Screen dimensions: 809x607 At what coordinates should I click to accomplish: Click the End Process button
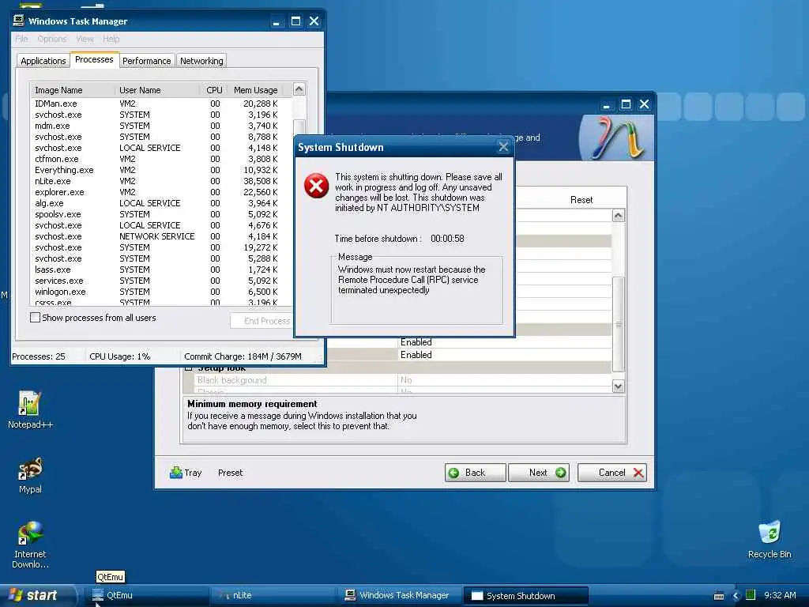[262, 321]
